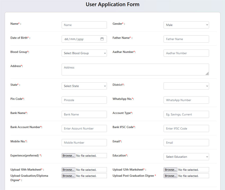The width and height of the screenshot is (225, 190).
Task: Expand the District dropdown
Action: tap(186, 86)
